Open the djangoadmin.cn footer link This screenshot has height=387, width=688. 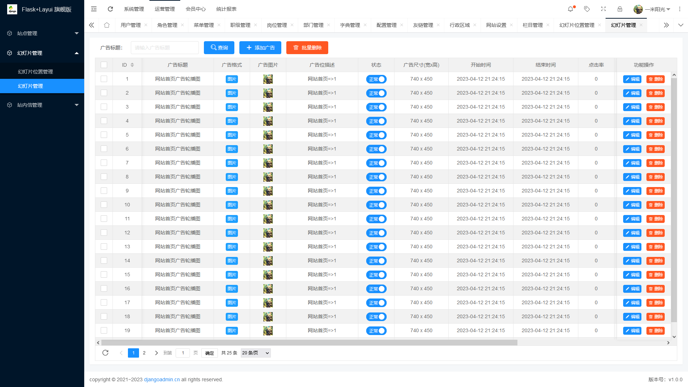click(x=162, y=379)
